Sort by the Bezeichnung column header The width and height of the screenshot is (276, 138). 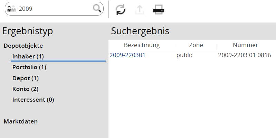coord(142,45)
